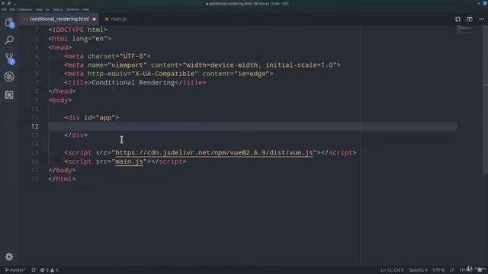This screenshot has width=488, height=274.
Task: Open the Selection menu
Action: tap(25, 10)
